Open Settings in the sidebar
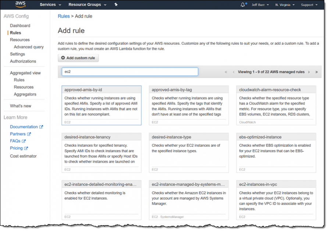The image size is (328, 231). [18, 54]
